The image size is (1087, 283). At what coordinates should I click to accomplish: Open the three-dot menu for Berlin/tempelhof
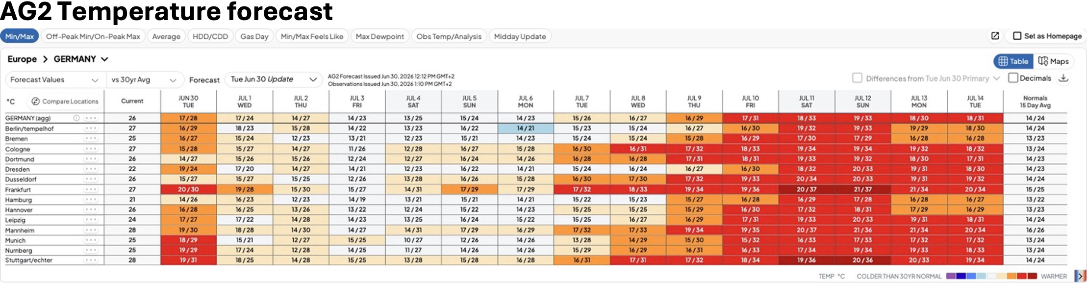91,129
